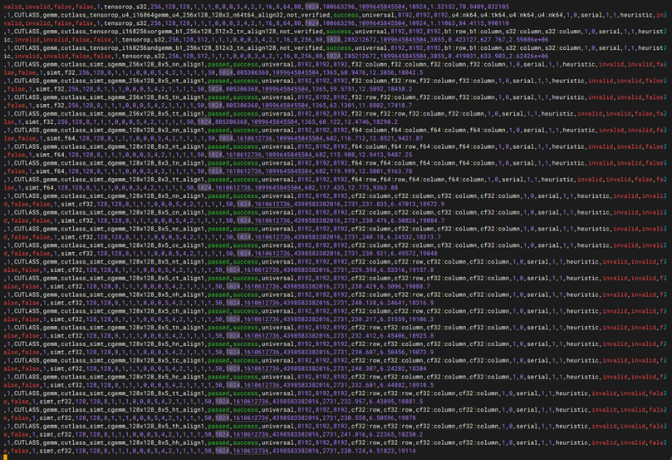Screen dimensions: 672x460
Task: Click the cgemm result value 19073.9
Action: tap(421, 353)
